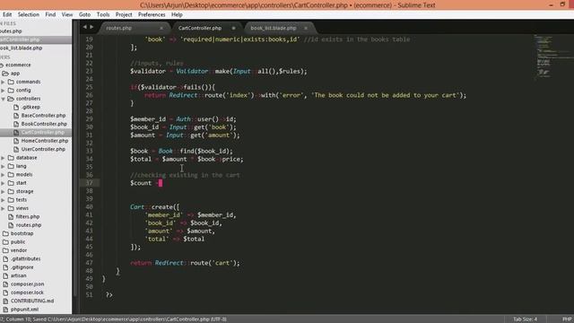Collapse the controllers folder
Viewport: 574px width, 323px height.
tap(4, 99)
